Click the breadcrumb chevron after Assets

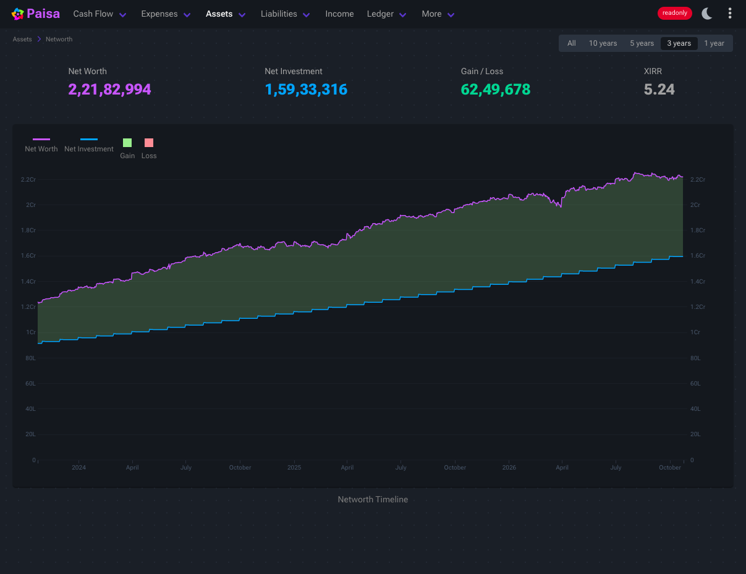(39, 40)
